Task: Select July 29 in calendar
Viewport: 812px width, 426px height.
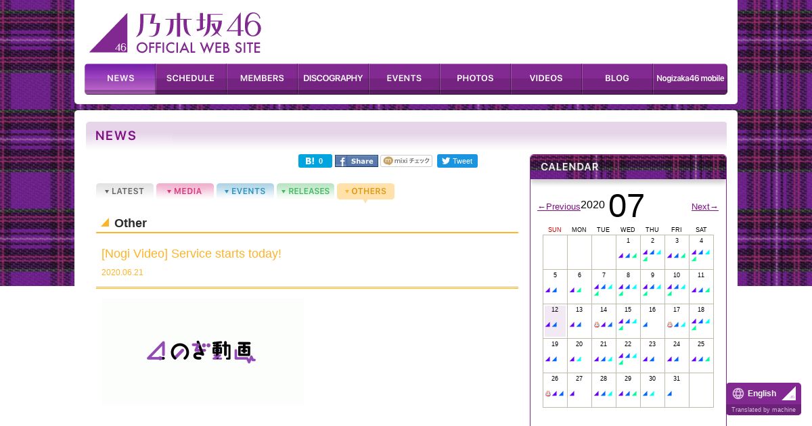Action: click(628, 390)
